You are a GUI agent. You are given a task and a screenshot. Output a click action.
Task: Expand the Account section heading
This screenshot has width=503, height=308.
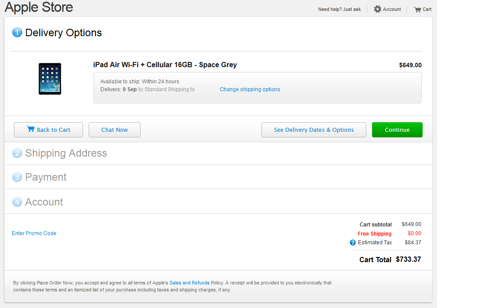click(x=44, y=202)
